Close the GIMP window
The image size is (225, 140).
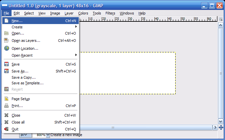click(x=219, y=6)
